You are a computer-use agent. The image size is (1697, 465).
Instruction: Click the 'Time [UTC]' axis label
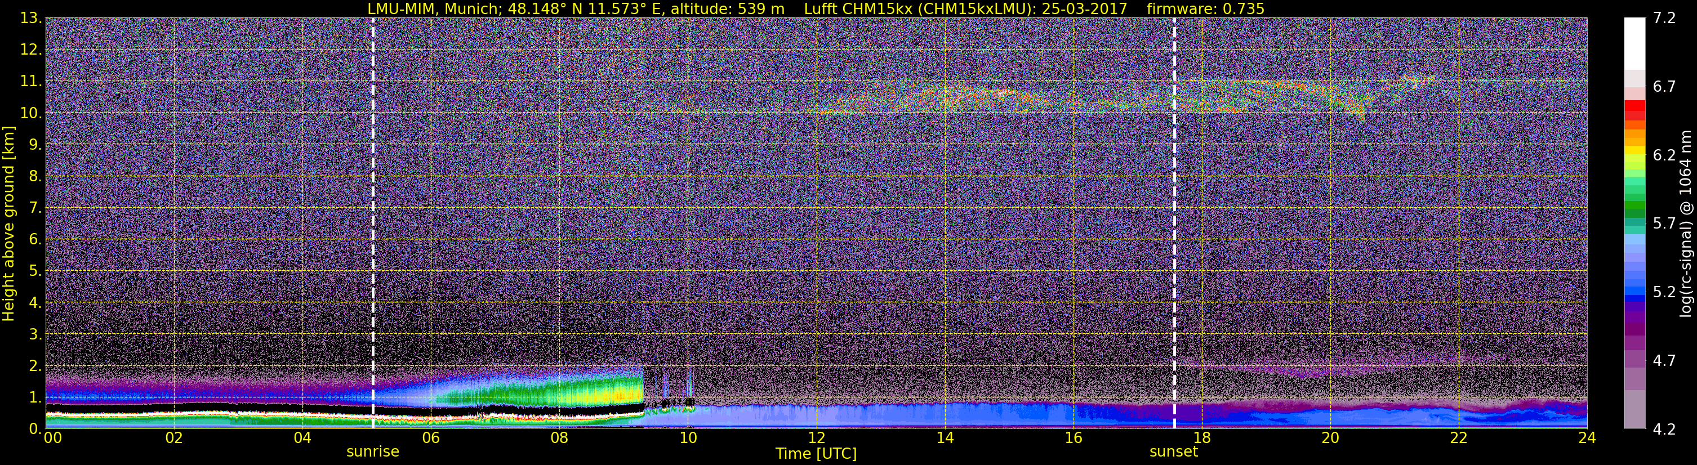pyautogui.click(x=816, y=453)
